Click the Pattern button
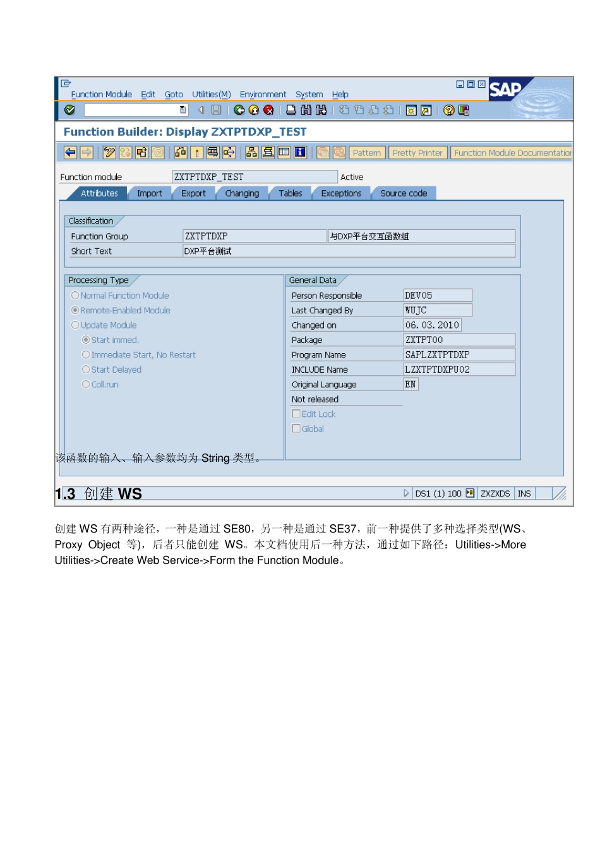The image size is (600, 849). click(x=367, y=153)
